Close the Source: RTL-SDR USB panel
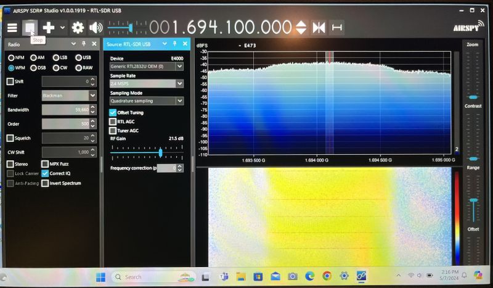 pyautogui.click(x=184, y=44)
